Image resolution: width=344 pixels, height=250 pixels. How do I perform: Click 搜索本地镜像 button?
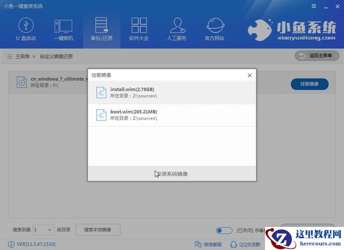click(98, 230)
